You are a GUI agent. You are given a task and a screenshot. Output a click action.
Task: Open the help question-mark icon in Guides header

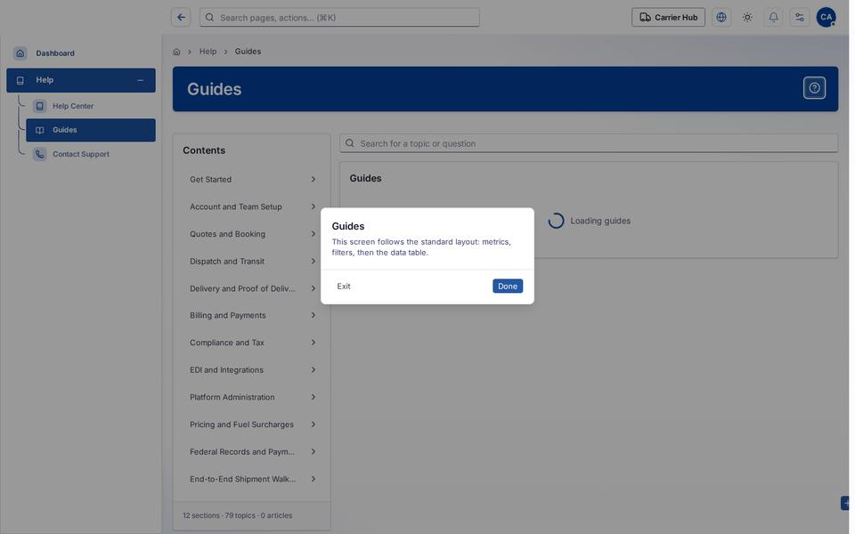pyautogui.click(x=814, y=88)
